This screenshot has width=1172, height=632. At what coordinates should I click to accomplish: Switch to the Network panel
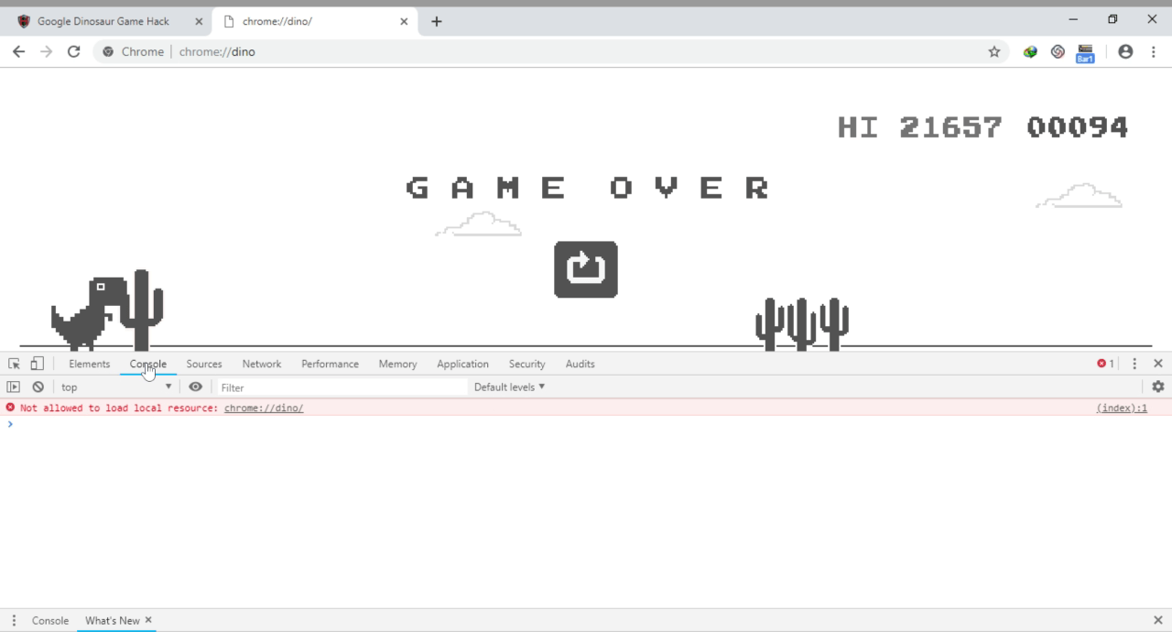click(x=262, y=364)
